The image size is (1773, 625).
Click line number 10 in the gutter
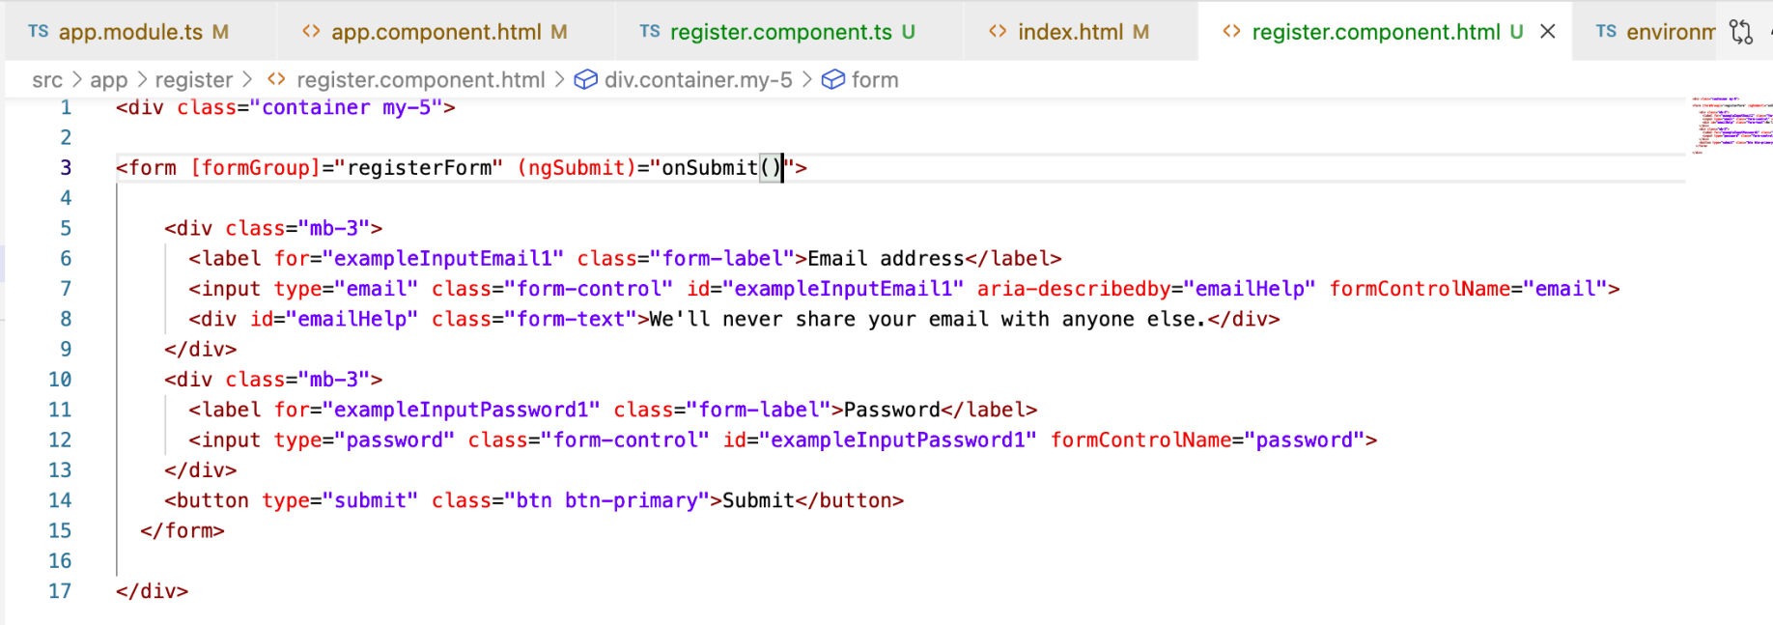tap(60, 380)
